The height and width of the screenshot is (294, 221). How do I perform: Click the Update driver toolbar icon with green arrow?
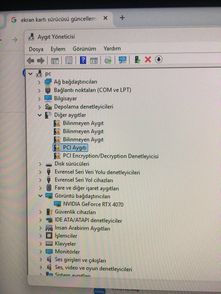(x=137, y=60)
